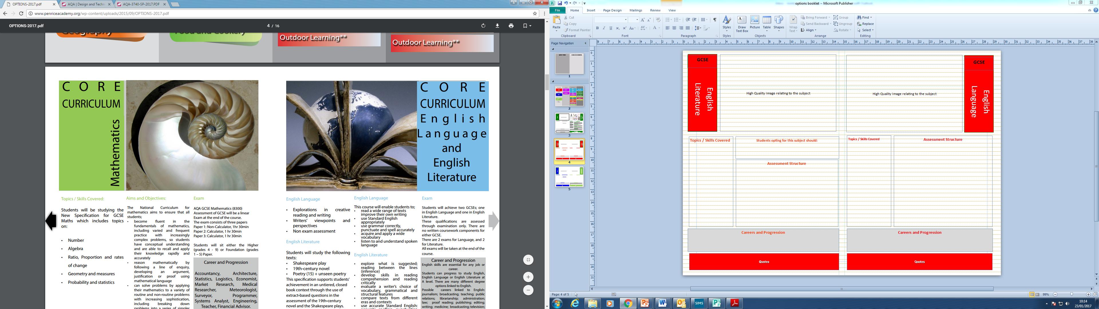
Task: Click the Save icon in Publisher
Action: point(560,3)
